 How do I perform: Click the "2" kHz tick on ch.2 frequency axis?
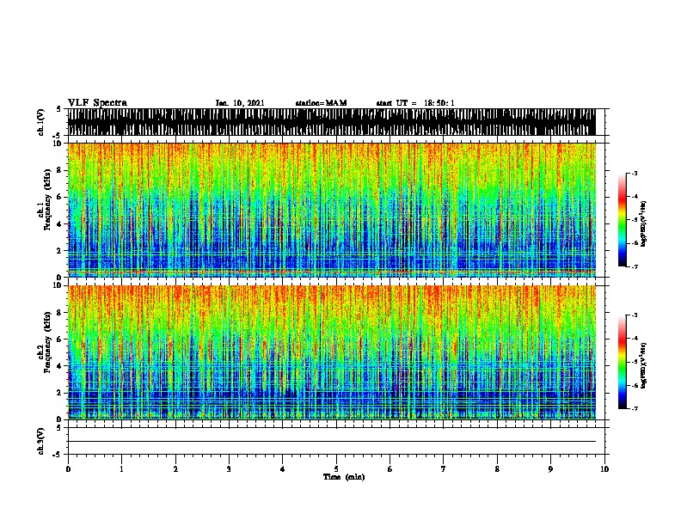60,393
